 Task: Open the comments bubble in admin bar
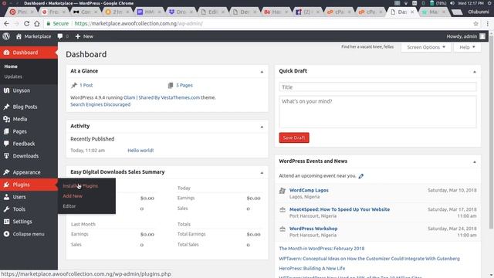point(60,36)
